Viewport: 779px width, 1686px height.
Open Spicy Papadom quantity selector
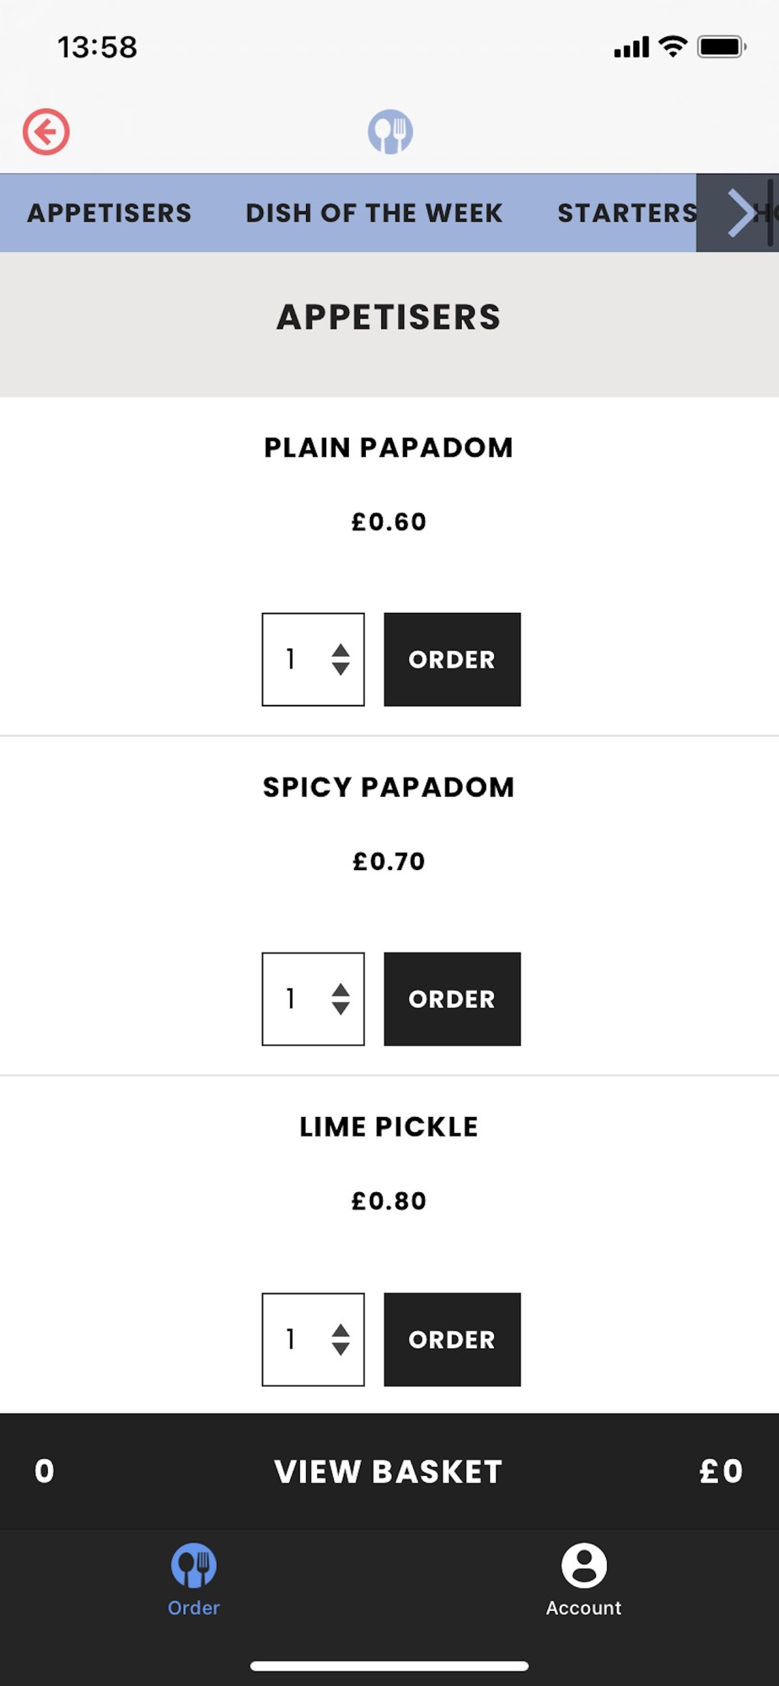click(x=313, y=999)
